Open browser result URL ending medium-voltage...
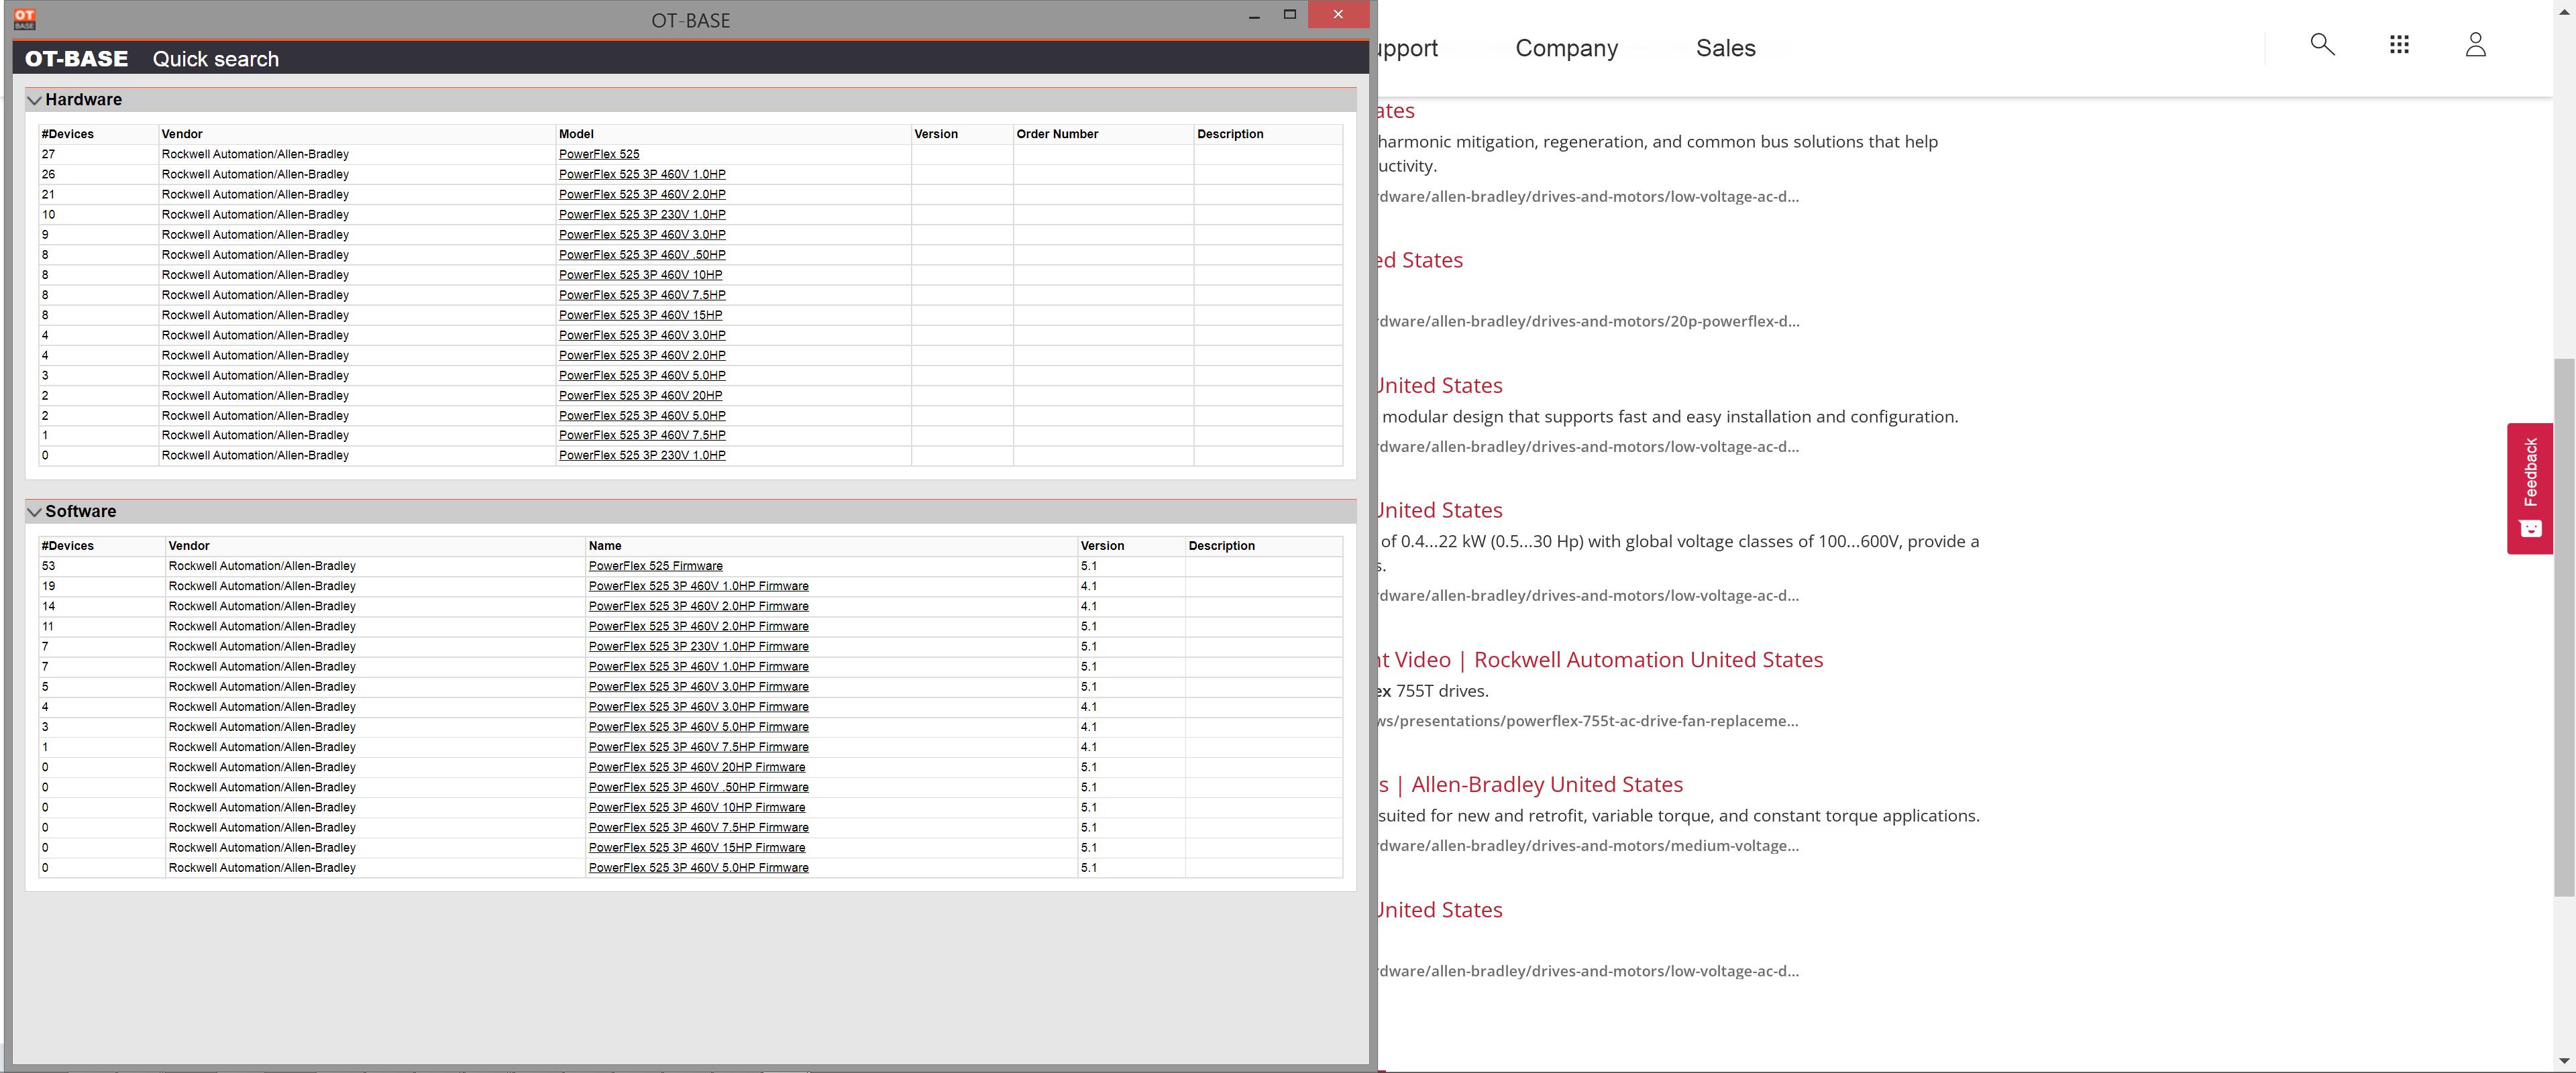The width and height of the screenshot is (2576, 1073). coord(1588,846)
